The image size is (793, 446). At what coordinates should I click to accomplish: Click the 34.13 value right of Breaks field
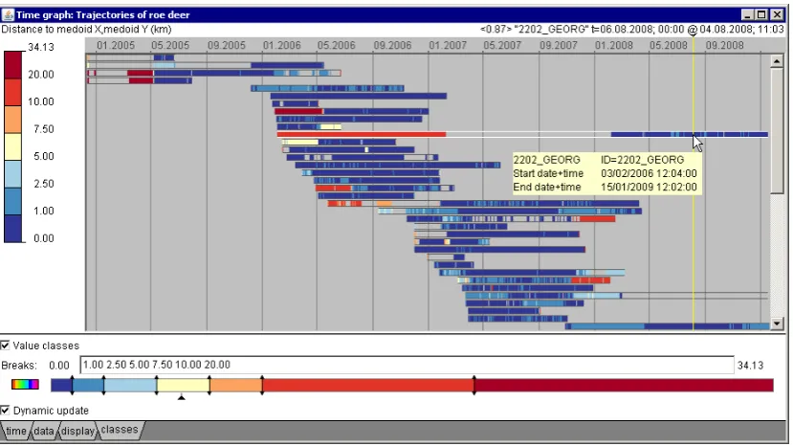[x=750, y=366]
